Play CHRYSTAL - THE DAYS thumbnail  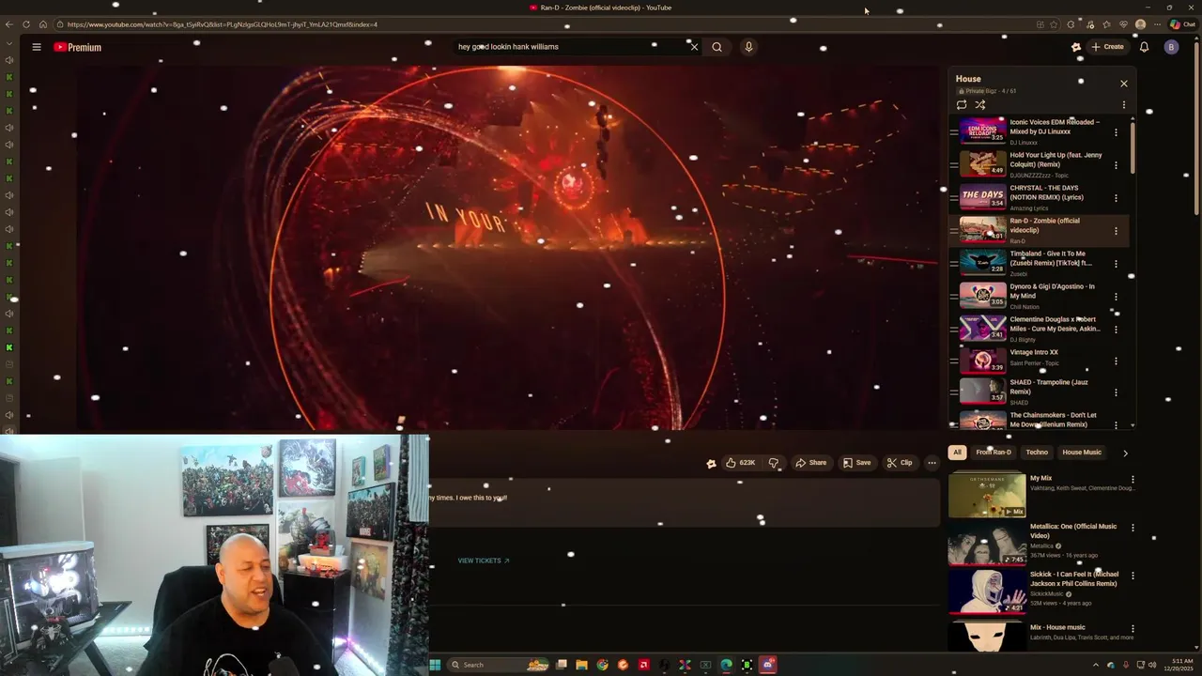(x=982, y=196)
